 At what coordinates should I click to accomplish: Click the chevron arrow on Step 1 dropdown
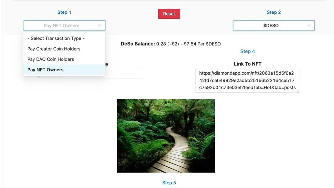click(x=100, y=26)
